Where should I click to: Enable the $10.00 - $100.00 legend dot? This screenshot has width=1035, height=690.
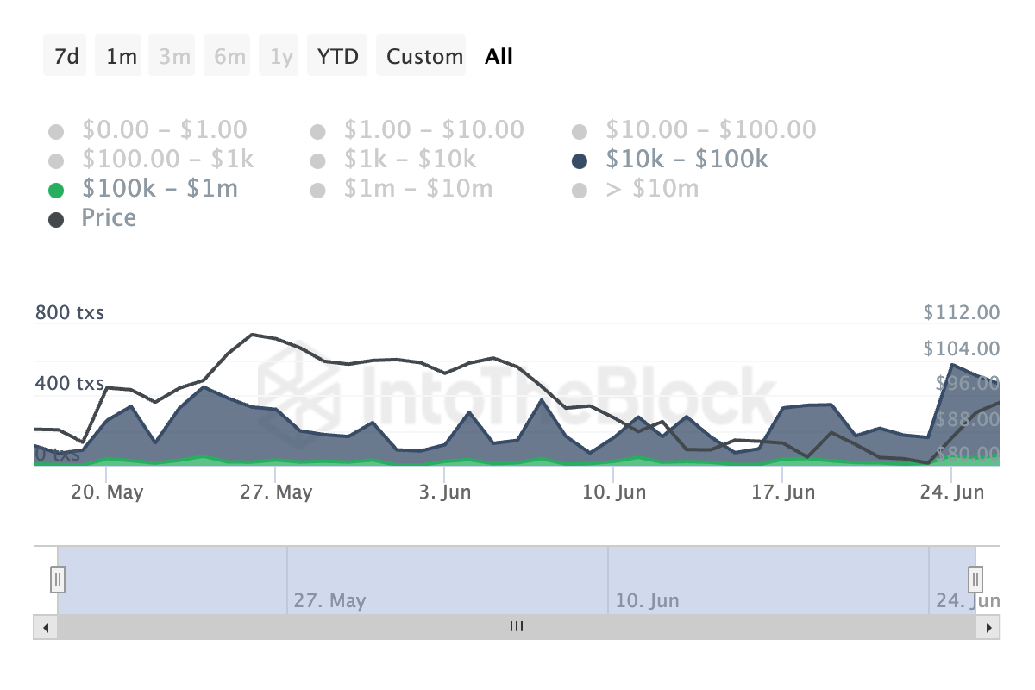(580, 132)
